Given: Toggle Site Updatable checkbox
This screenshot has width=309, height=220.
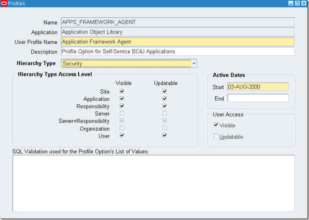Looking at the screenshot, I should (165, 91).
